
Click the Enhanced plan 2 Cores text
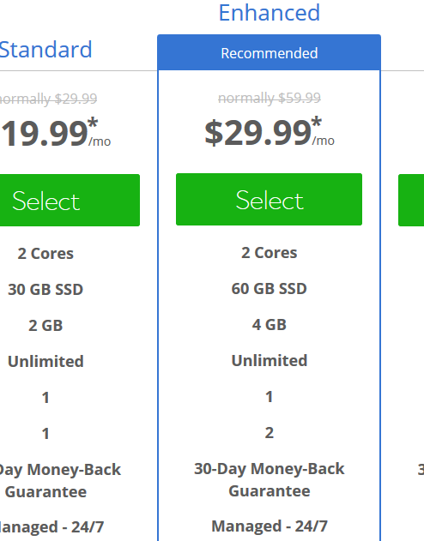[269, 253]
